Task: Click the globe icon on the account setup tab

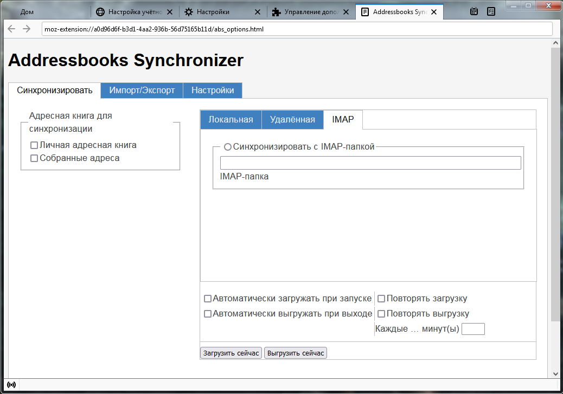Action: (100, 11)
